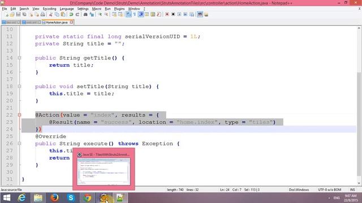
Task: Click the Playback macro icon
Action: tap(179, 15)
